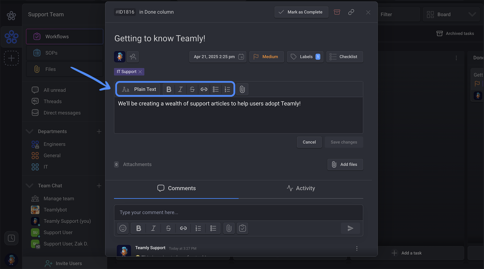Add a Checklist to the task
The height and width of the screenshot is (269, 484).
tap(345, 57)
